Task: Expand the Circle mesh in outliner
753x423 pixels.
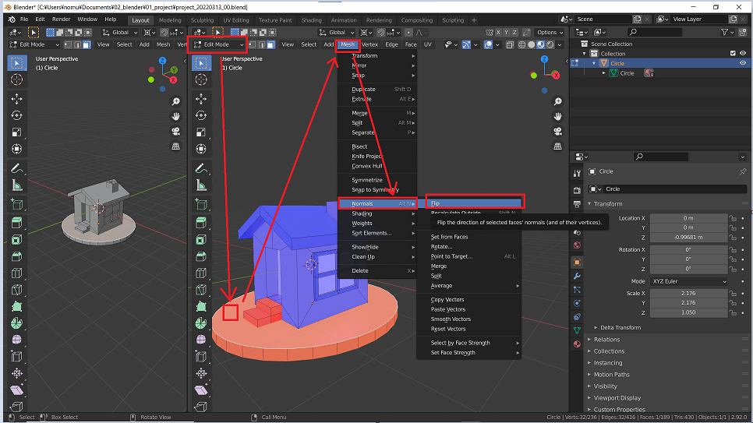Action: (604, 73)
